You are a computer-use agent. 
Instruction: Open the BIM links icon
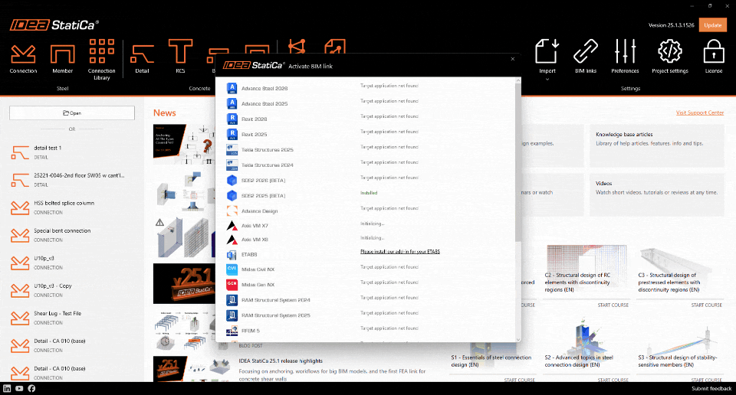585,51
